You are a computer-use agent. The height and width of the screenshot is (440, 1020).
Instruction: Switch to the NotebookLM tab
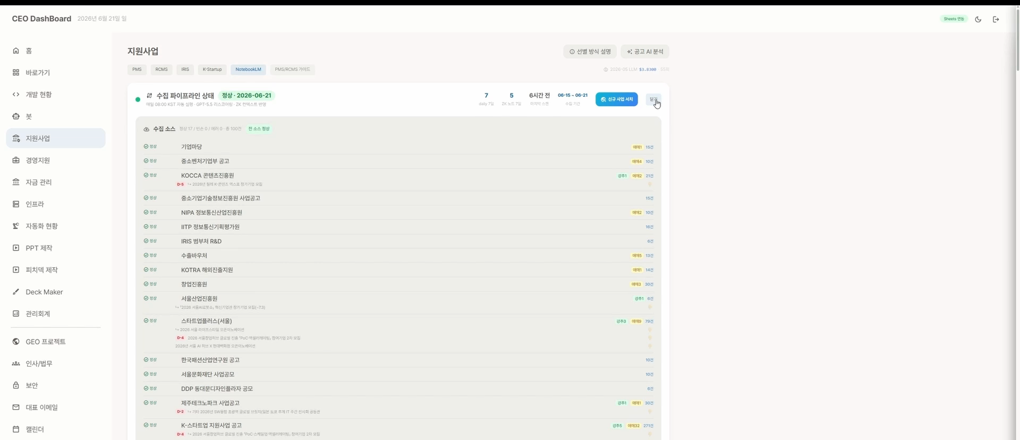pyautogui.click(x=248, y=70)
